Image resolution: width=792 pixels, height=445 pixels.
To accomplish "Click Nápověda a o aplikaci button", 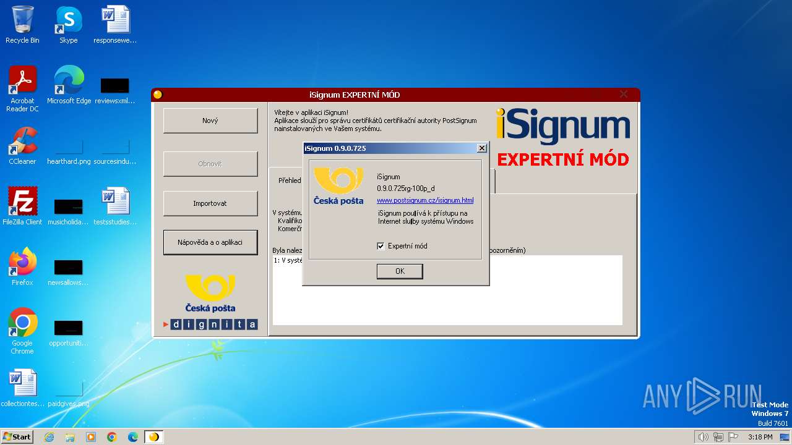I will click(x=210, y=242).
